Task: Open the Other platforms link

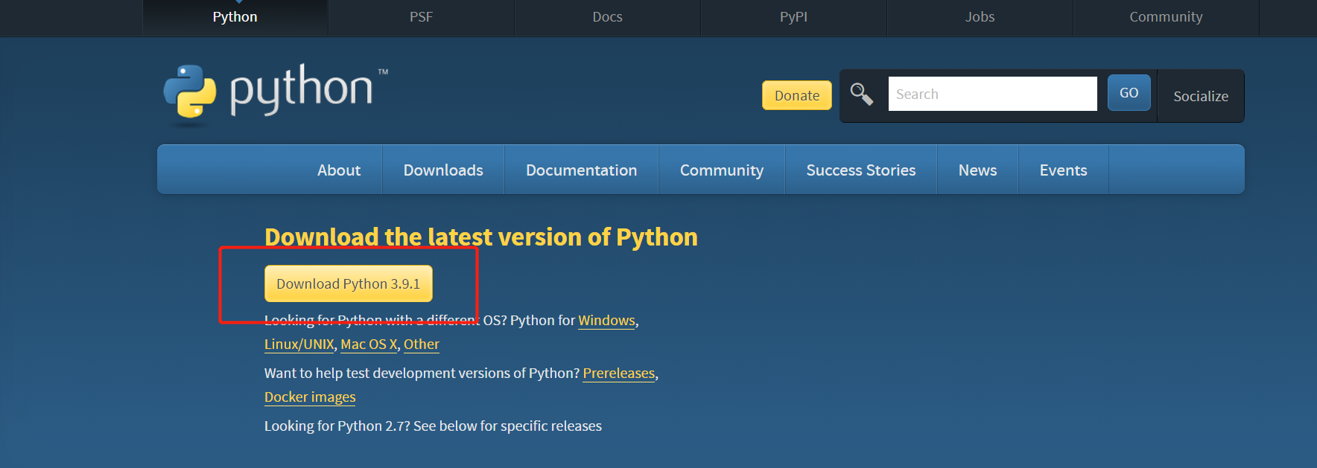Action: tap(422, 344)
